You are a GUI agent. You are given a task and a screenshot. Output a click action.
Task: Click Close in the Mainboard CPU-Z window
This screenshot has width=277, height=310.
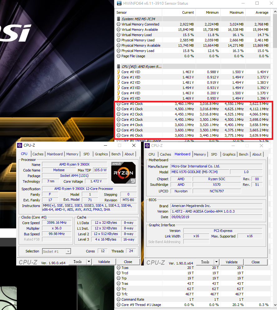click(256, 262)
